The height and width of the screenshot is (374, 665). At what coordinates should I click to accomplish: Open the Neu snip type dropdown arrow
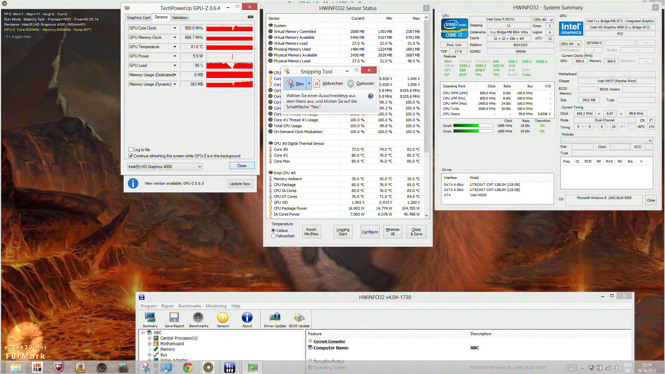tap(309, 84)
